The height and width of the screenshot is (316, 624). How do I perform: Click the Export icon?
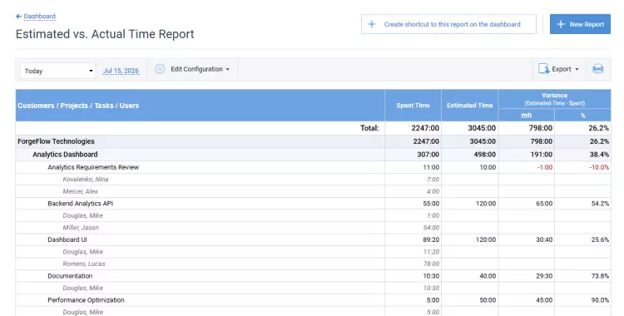[x=544, y=69]
